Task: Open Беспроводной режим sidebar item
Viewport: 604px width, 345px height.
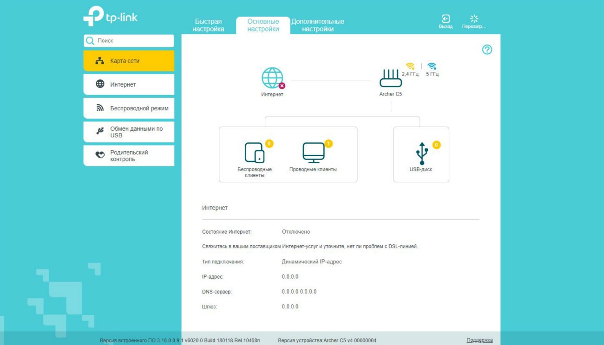Action: 129,108
